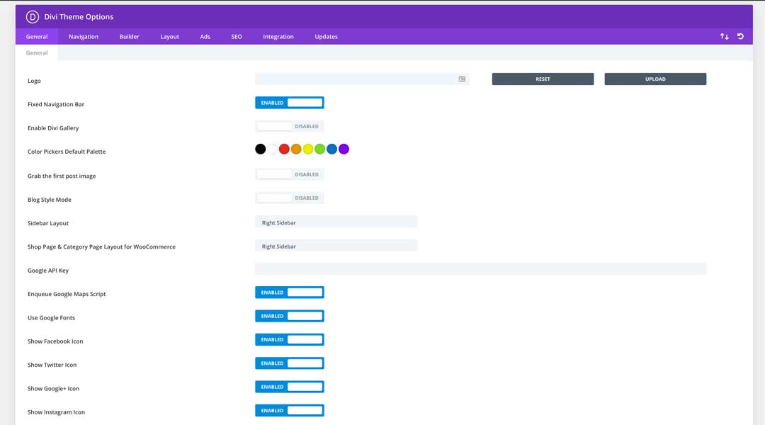Open the SEO tab
Image resolution: width=765 pixels, height=425 pixels.
pos(237,37)
